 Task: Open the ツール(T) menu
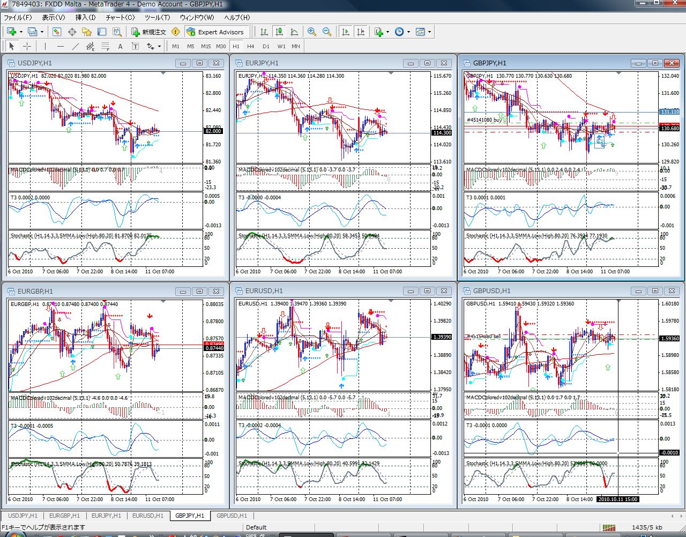[157, 17]
